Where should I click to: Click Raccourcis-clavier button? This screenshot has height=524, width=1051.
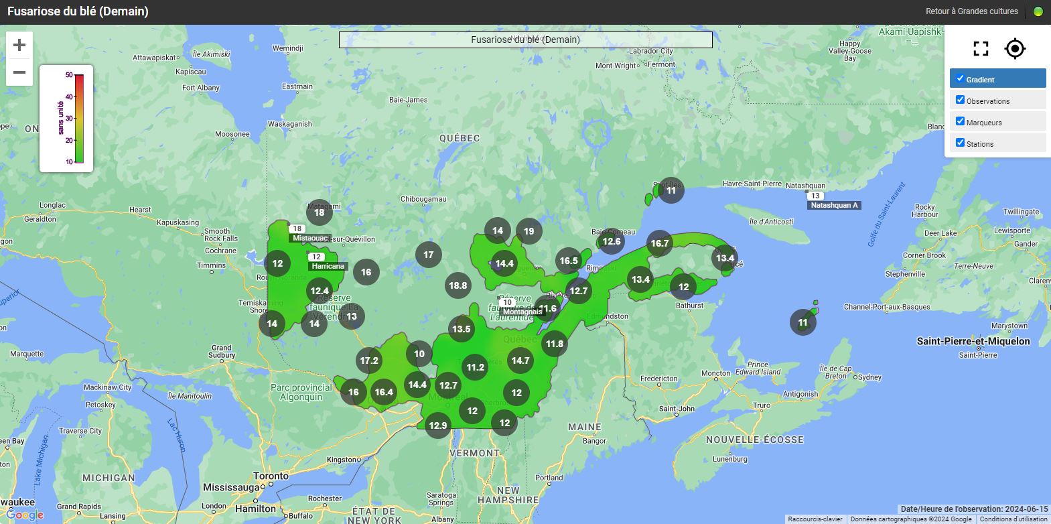click(815, 519)
